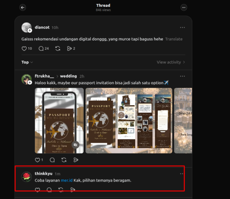Click the 846 views text

point(103,10)
